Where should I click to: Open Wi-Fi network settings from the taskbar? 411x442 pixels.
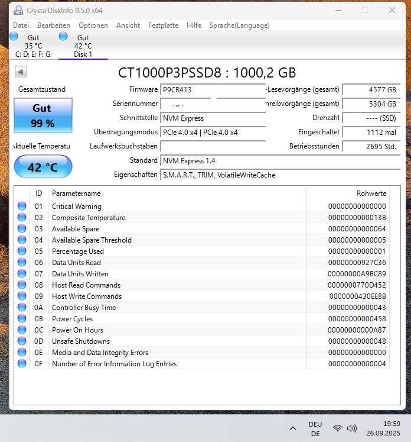(338, 428)
